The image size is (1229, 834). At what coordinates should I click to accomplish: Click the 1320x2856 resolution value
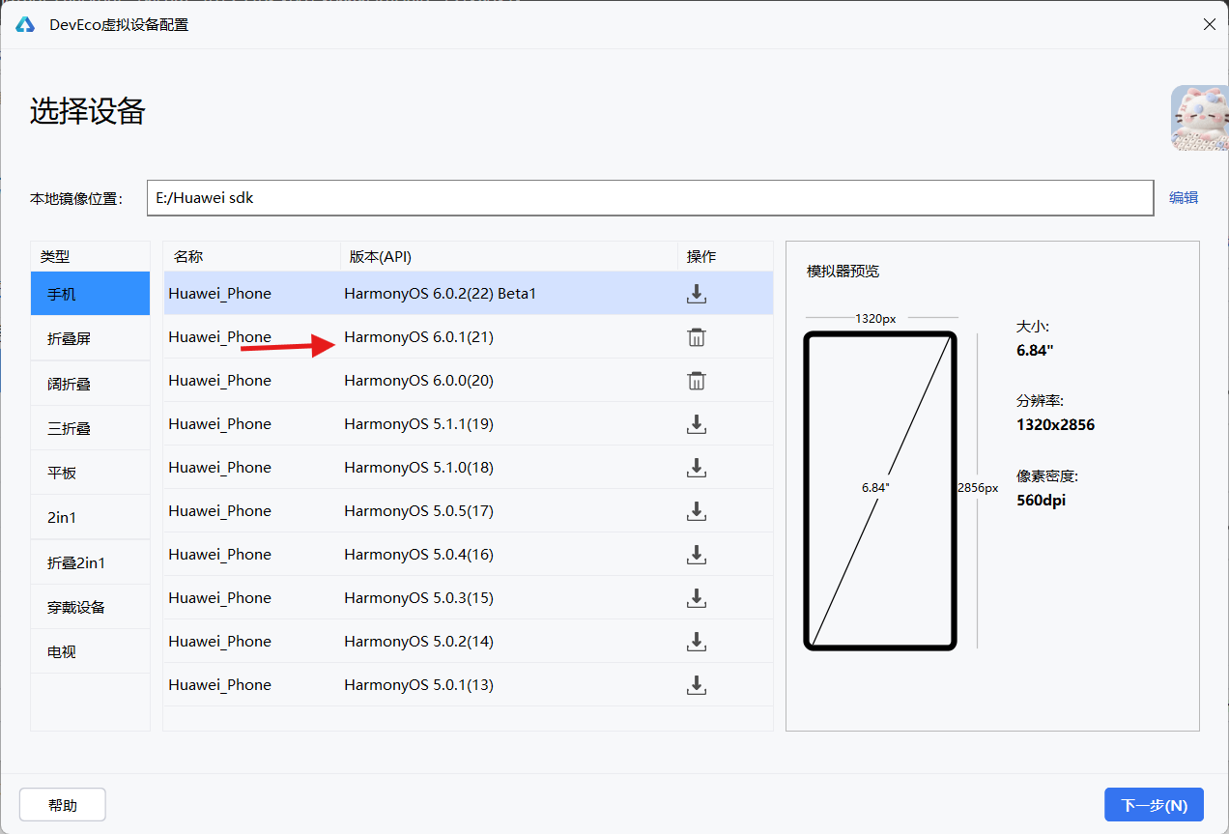click(1055, 425)
